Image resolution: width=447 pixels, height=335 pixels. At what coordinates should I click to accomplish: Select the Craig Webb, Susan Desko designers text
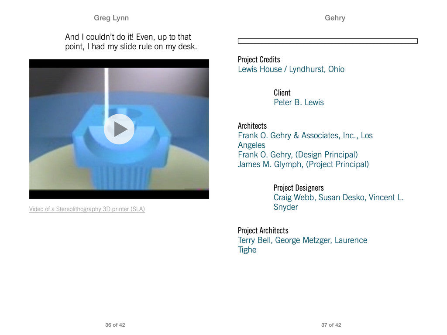click(338, 198)
